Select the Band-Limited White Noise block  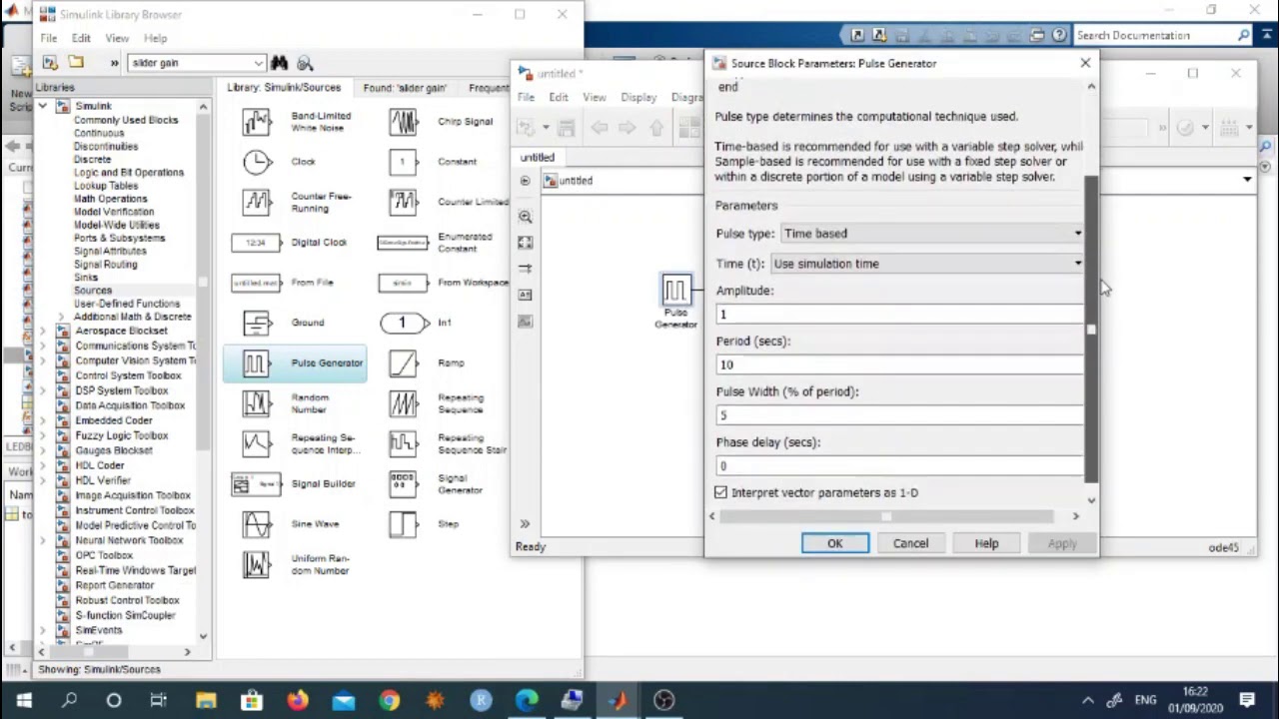257,122
